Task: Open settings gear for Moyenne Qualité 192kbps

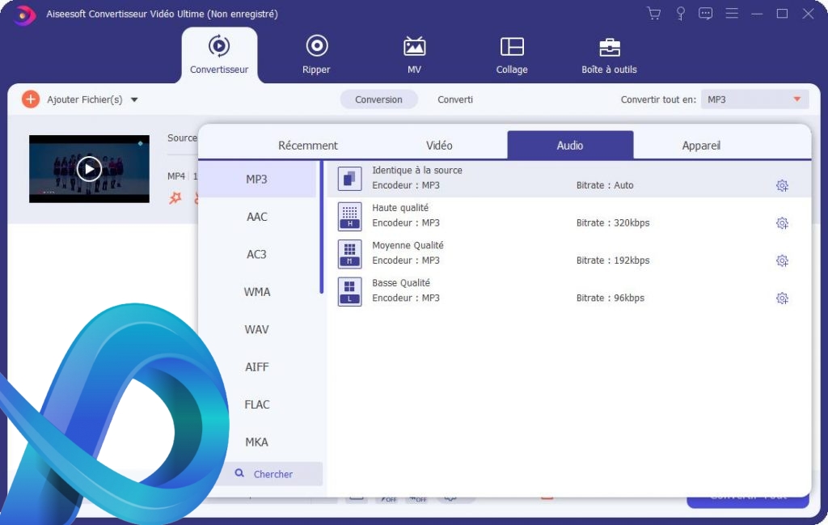Action: point(782,260)
